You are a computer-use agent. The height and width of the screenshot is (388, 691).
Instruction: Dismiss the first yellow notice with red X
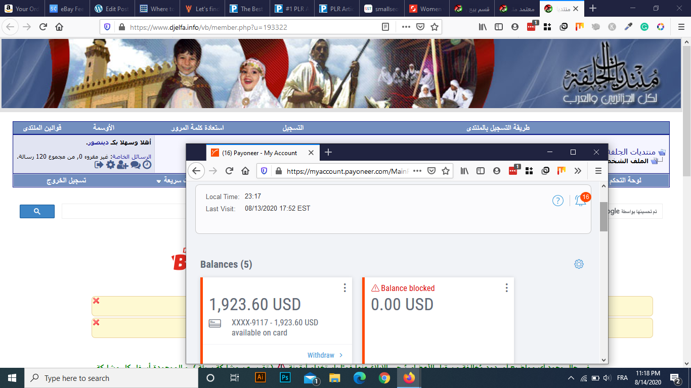tap(96, 301)
